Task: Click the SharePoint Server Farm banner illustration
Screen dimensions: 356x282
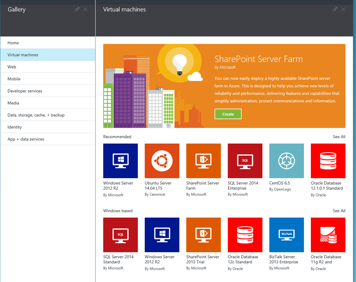Action: [x=154, y=86]
